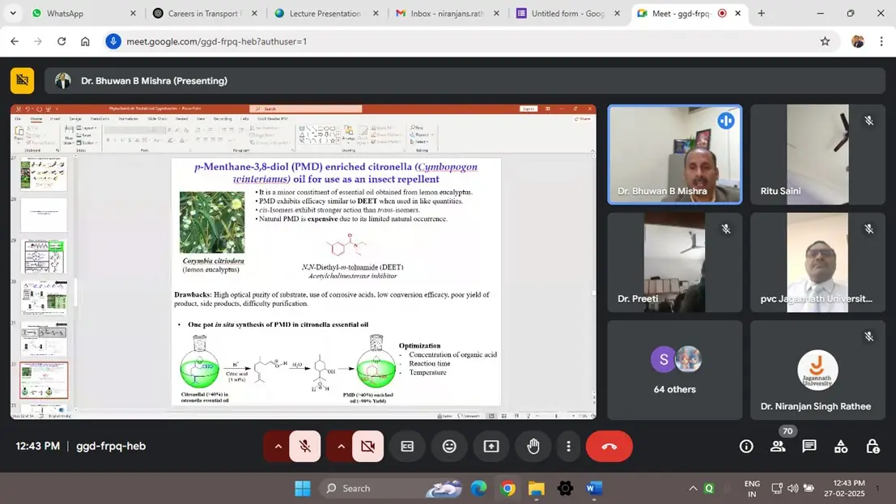Open the 64 others participants tile

tap(675, 370)
